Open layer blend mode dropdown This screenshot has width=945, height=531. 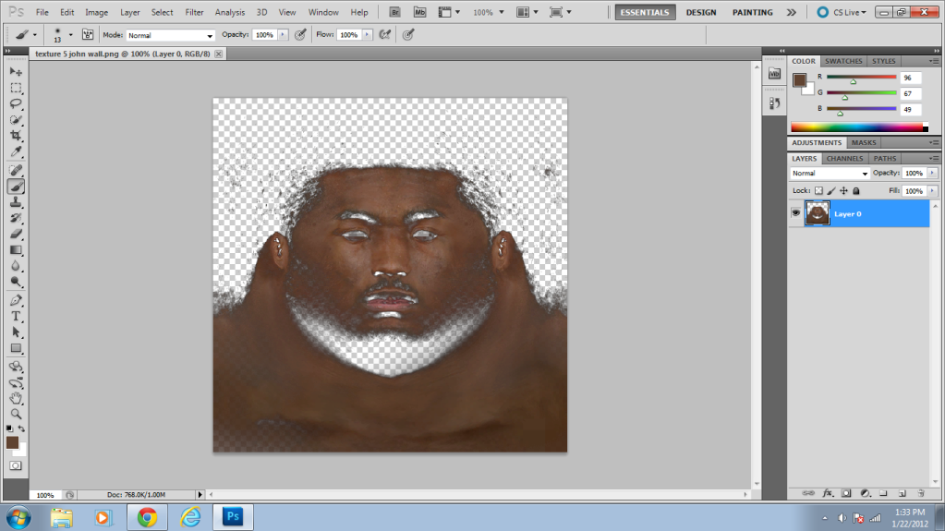830,173
